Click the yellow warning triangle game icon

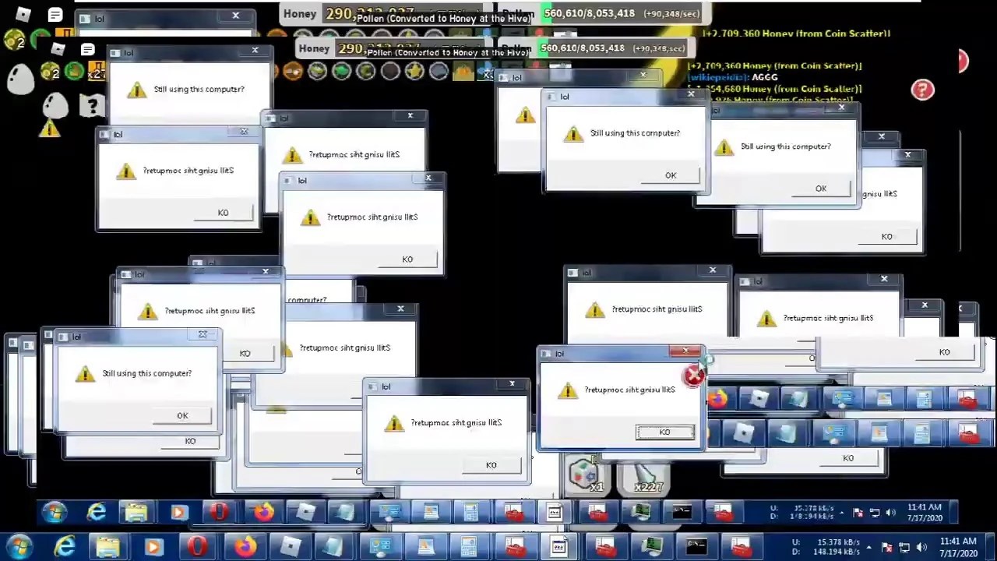click(49, 130)
